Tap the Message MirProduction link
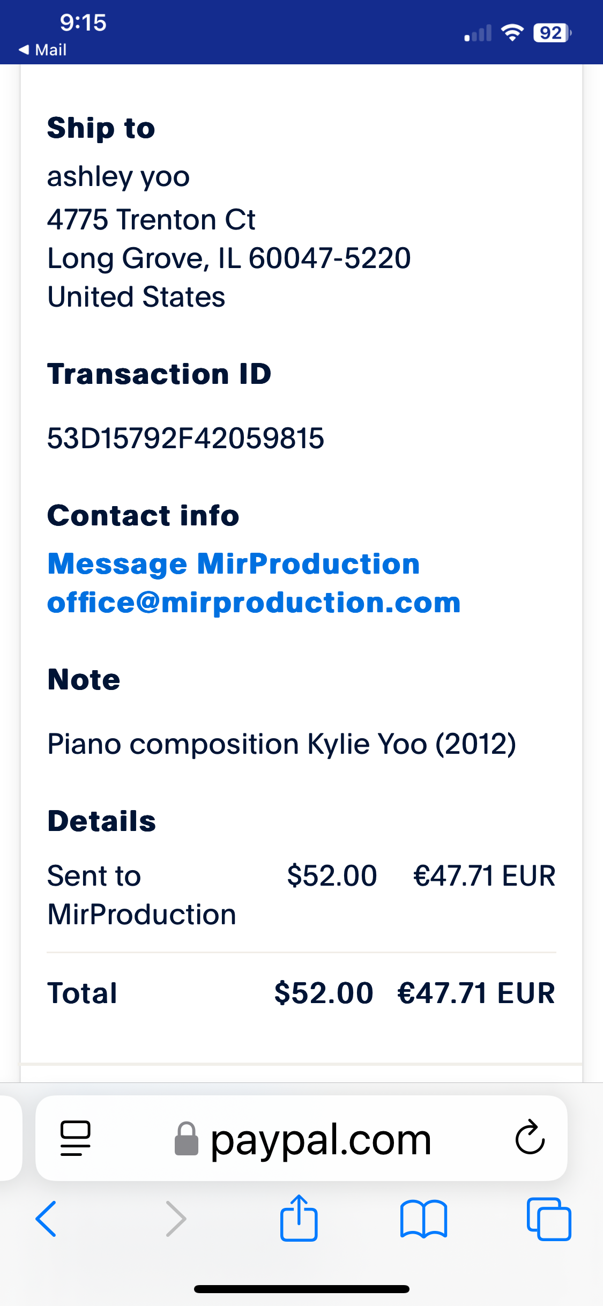This screenshot has height=1306, width=603. (234, 564)
